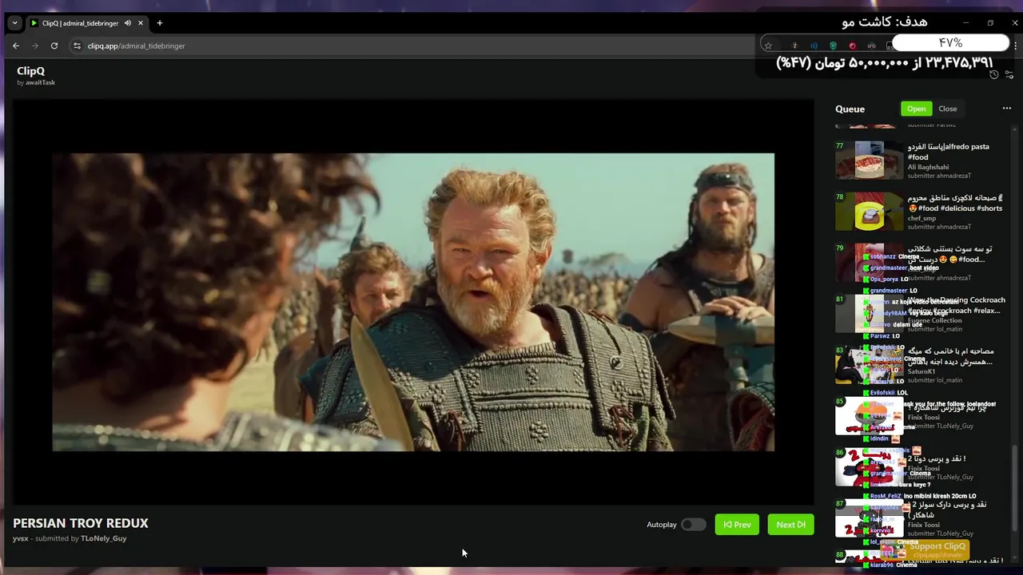View site information icon in address bar
This screenshot has height=575, width=1023.
pyautogui.click(x=77, y=46)
